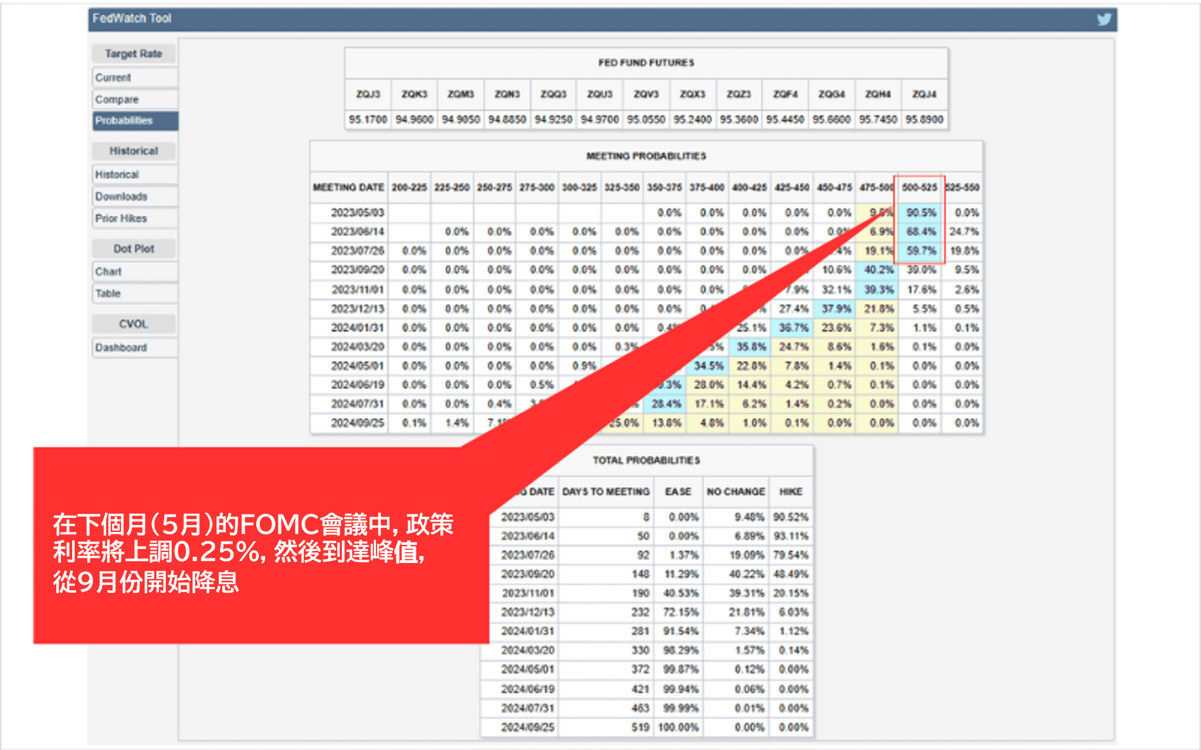Viewport: 1201px width, 750px height.
Task: Click the 95.8900 futures price cell
Action: click(924, 120)
